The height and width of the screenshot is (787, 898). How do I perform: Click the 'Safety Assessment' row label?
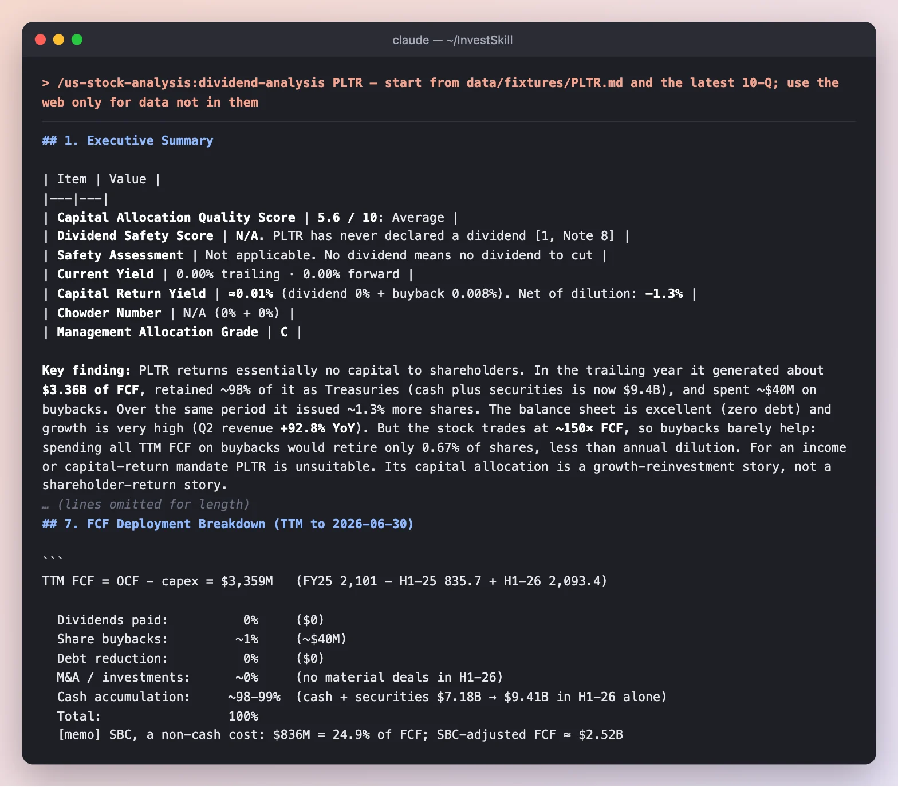(x=120, y=255)
